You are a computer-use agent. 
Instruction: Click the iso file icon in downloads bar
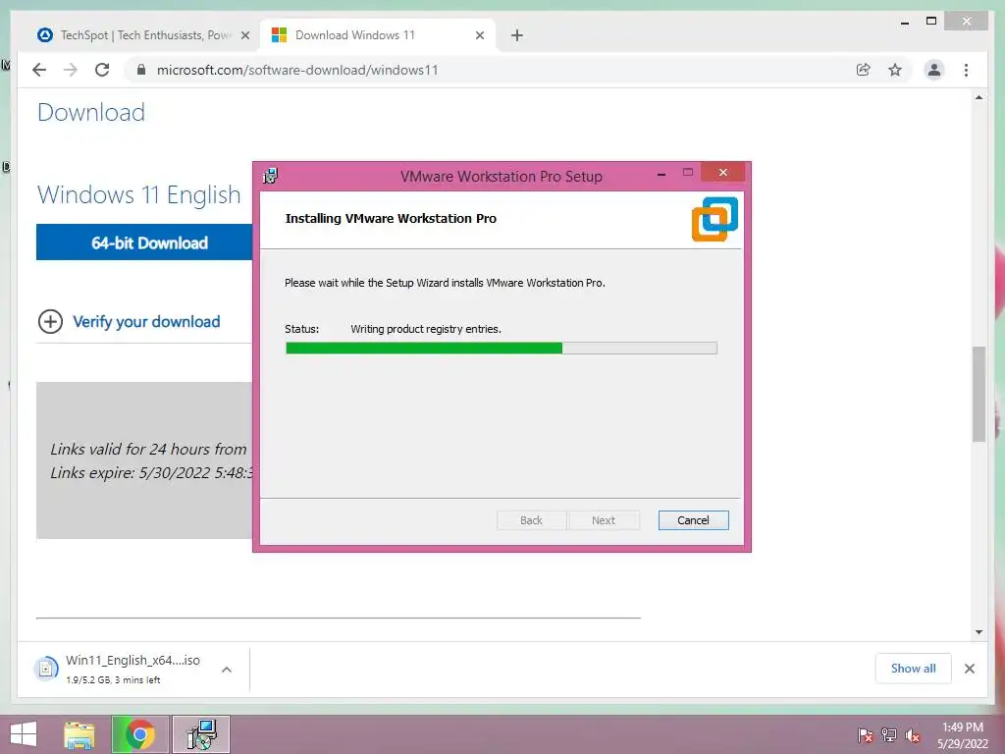(45, 670)
